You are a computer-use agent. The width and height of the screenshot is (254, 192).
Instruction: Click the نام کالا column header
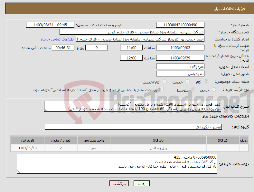158,140
